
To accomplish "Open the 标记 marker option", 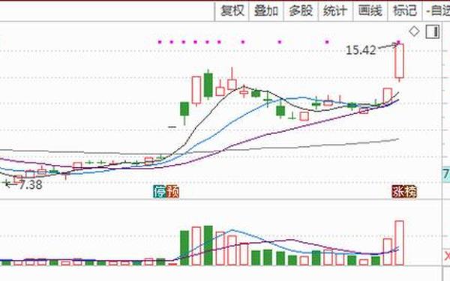I will click(x=405, y=11).
